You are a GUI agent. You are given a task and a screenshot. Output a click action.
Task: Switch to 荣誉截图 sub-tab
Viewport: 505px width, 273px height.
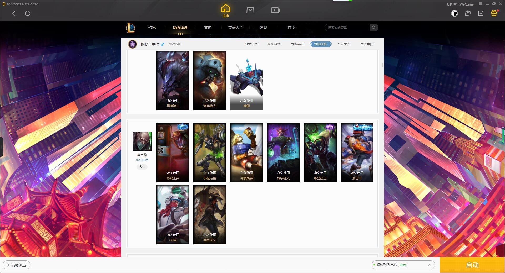[x=367, y=44]
